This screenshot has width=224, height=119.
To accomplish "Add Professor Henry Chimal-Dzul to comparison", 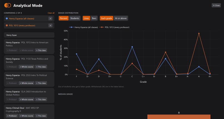I will tap(12, 116).
